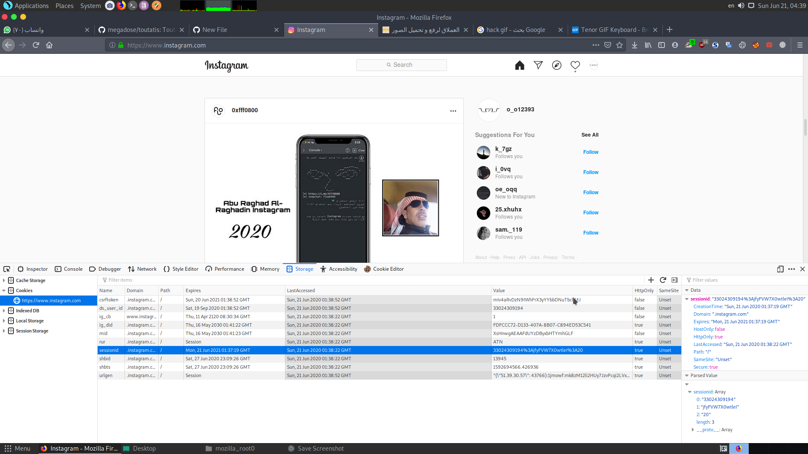Viewport: 808px width, 454px height.
Task: Collapse Cookies tree node
Action: [4, 290]
